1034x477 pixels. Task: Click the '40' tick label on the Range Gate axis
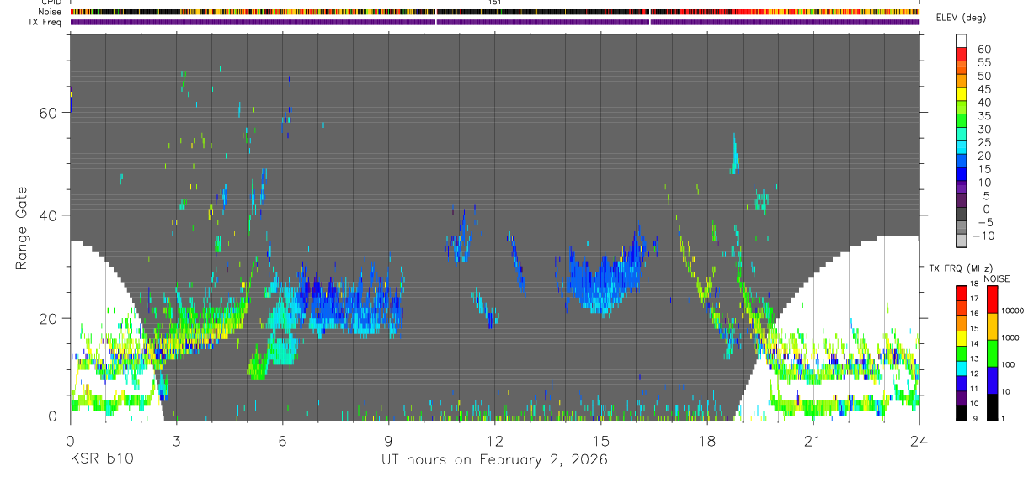point(48,215)
